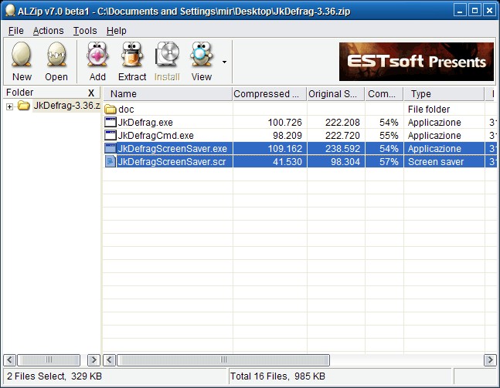Image resolution: width=500 pixels, height=388 pixels.
Task: Select JkDefrag-3.36 folder in tree
Action: (66, 106)
